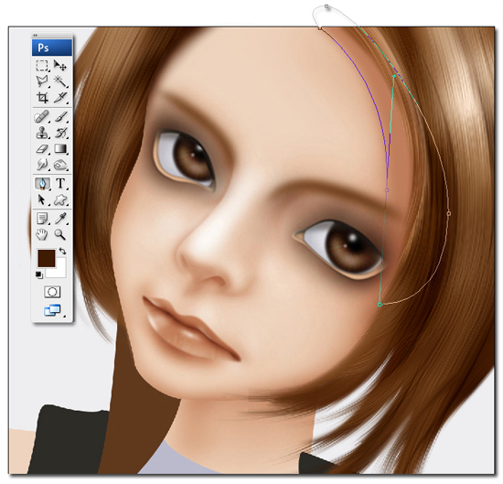This screenshot has height=484, width=503.
Task: Select the Crop tool
Action: [42, 97]
